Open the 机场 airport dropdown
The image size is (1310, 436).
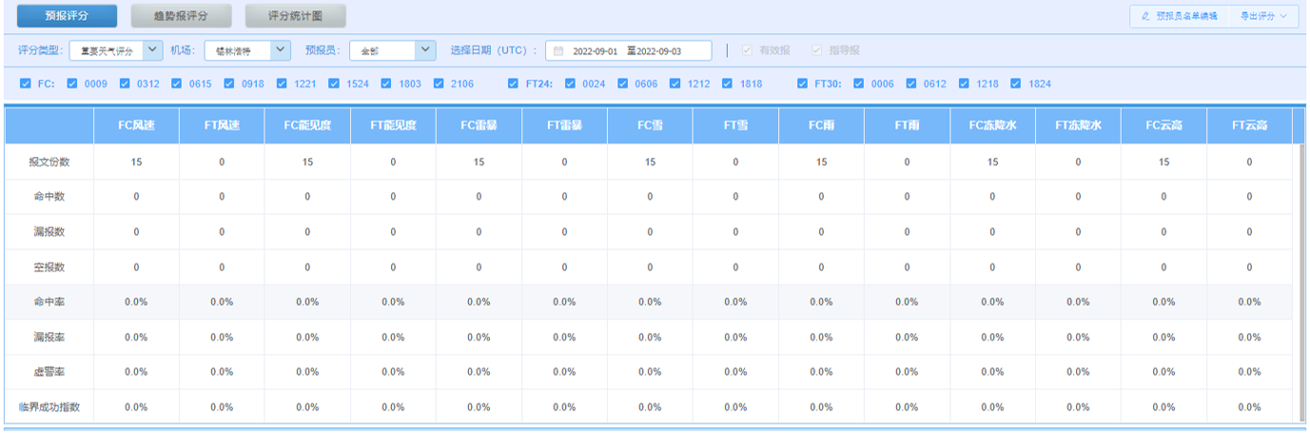(247, 50)
